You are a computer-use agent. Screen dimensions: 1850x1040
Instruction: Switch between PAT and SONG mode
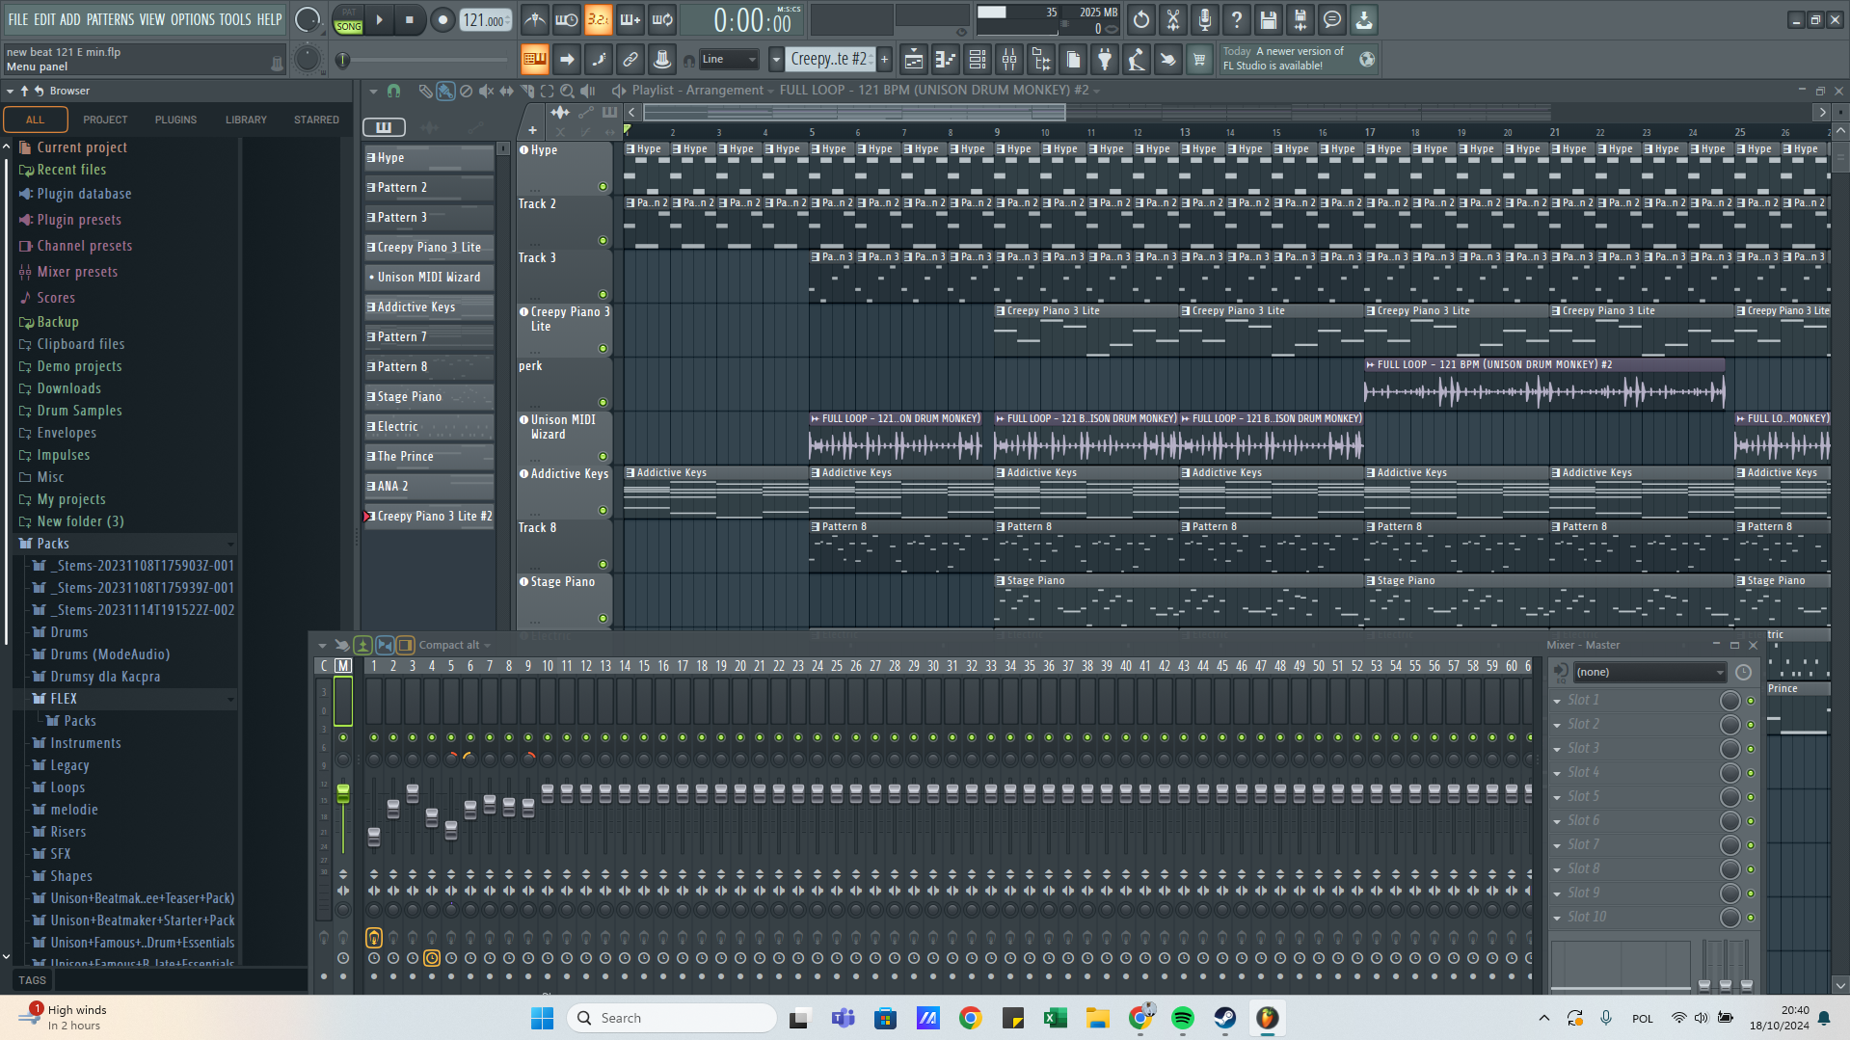[349, 19]
